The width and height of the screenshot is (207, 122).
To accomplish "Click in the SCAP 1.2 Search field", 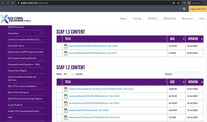I will (x=188, y=74).
